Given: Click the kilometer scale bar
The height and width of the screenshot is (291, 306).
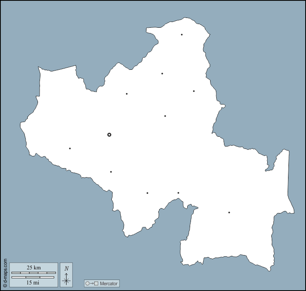Looking at the screenshot, I should (x=33, y=272).
